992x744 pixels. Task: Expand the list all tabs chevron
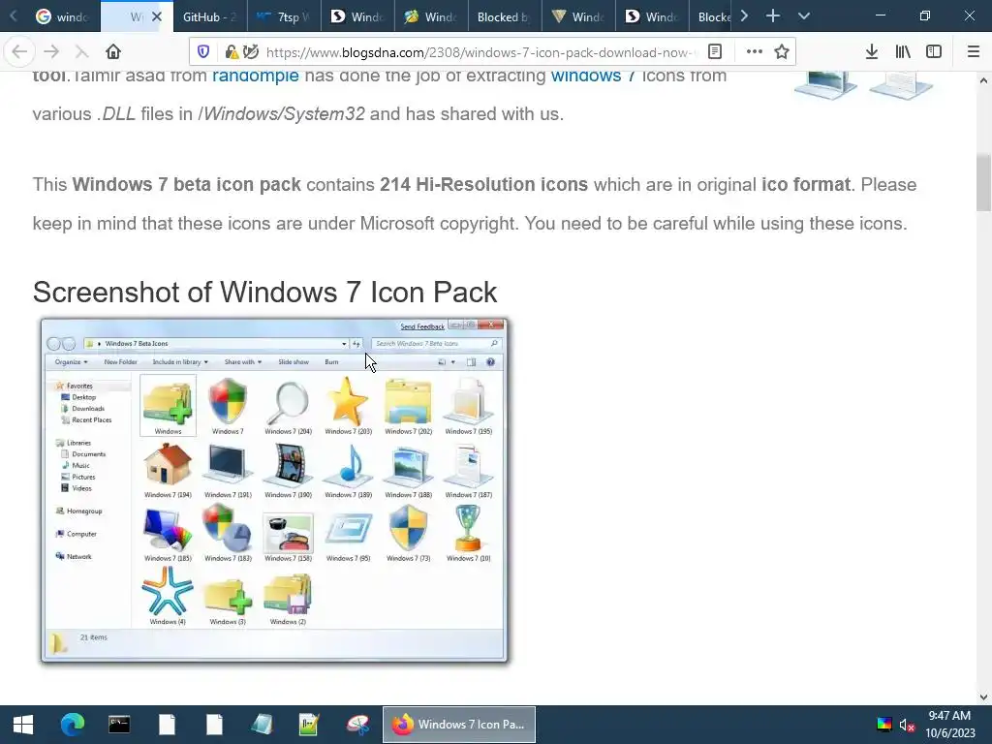tap(804, 15)
